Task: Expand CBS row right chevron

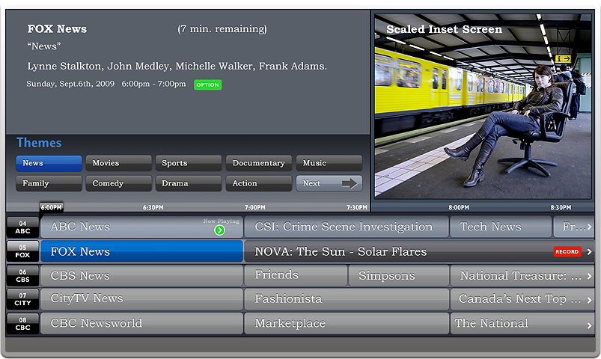Action: pyautogui.click(x=589, y=276)
